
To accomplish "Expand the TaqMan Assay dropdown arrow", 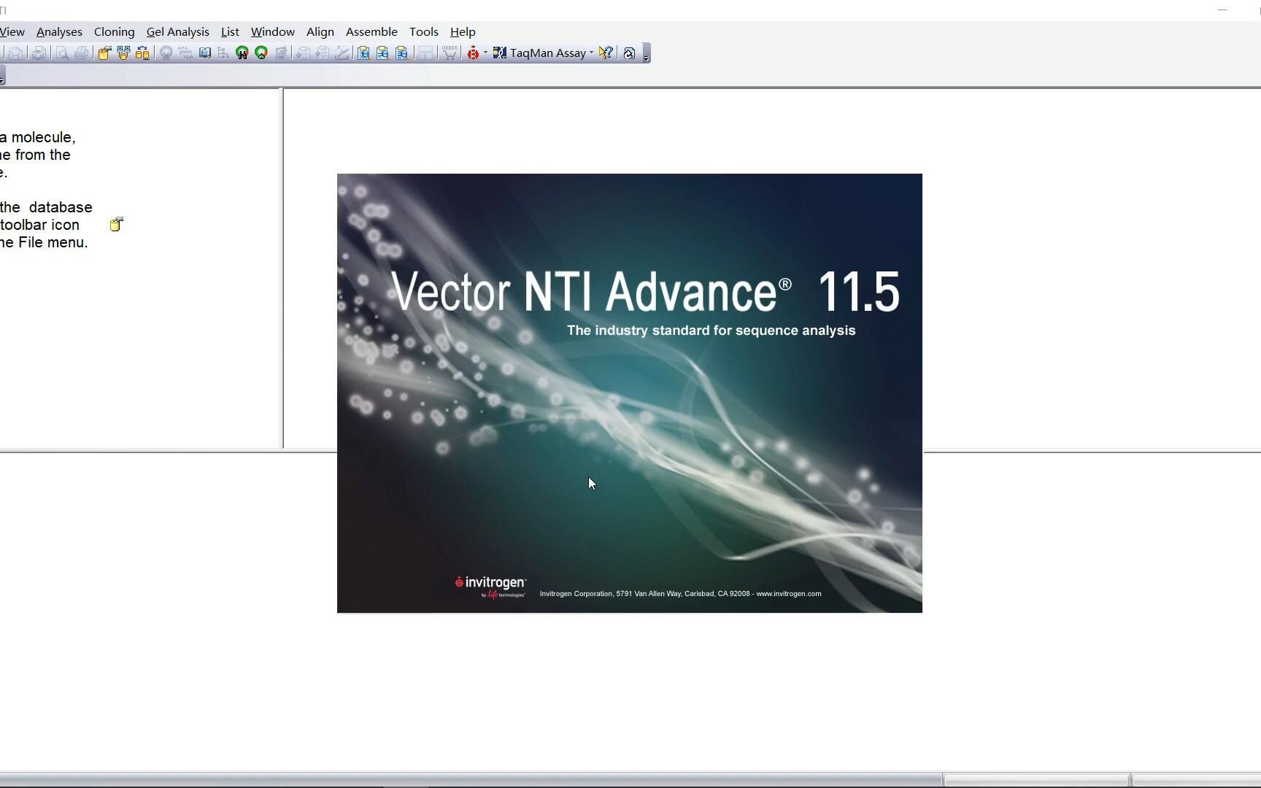I will (x=591, y=53).
